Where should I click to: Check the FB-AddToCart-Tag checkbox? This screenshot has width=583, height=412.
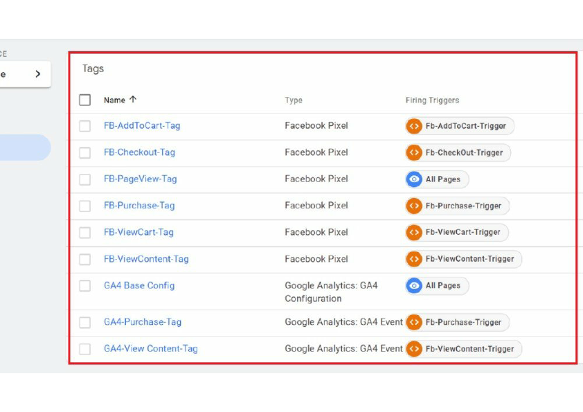pos(85,126)
